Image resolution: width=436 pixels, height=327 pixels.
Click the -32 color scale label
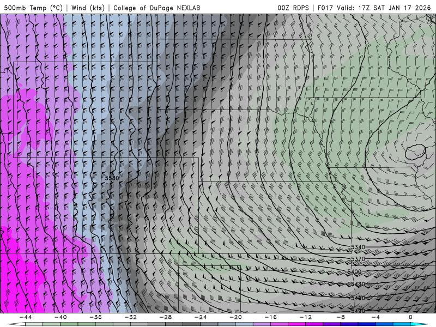pyautogui.click(x=131, y=317)
